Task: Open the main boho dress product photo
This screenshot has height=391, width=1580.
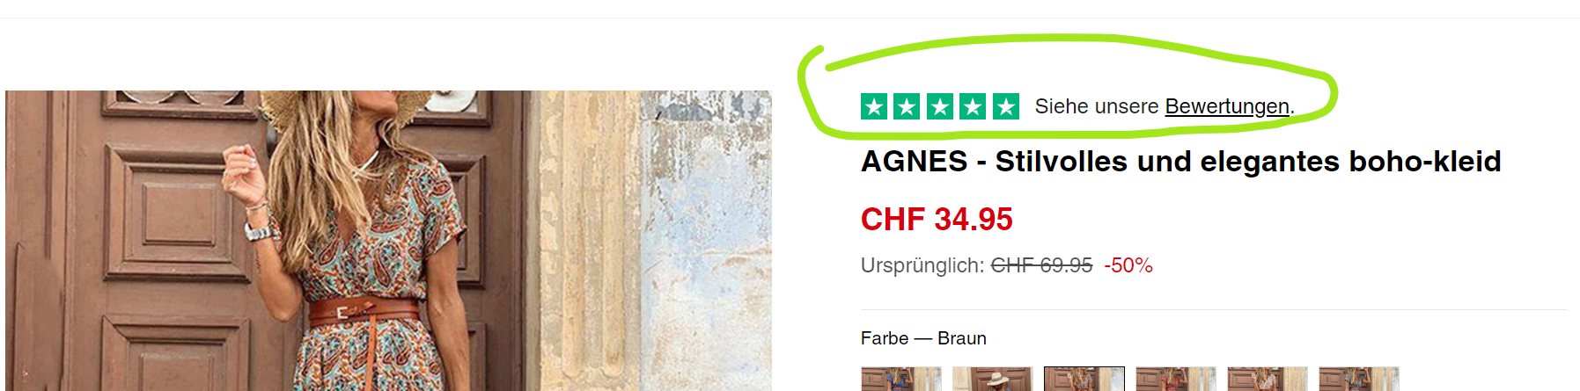Action: pos(388,241)
